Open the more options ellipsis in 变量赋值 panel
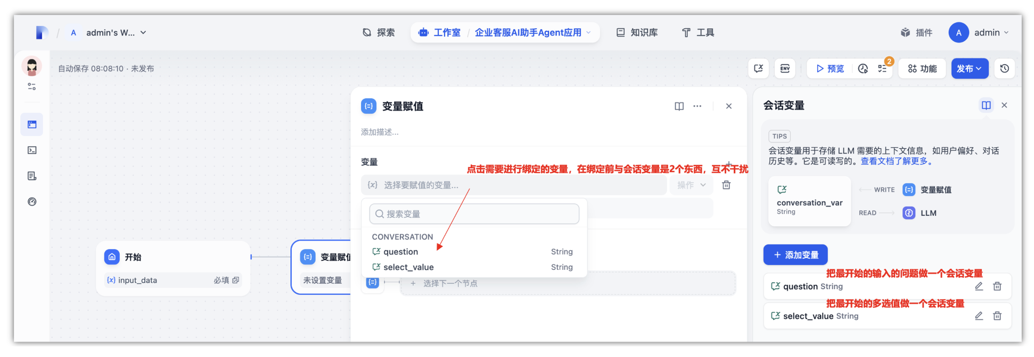This screenshot has height=357, width=1034. click(697, 106)
